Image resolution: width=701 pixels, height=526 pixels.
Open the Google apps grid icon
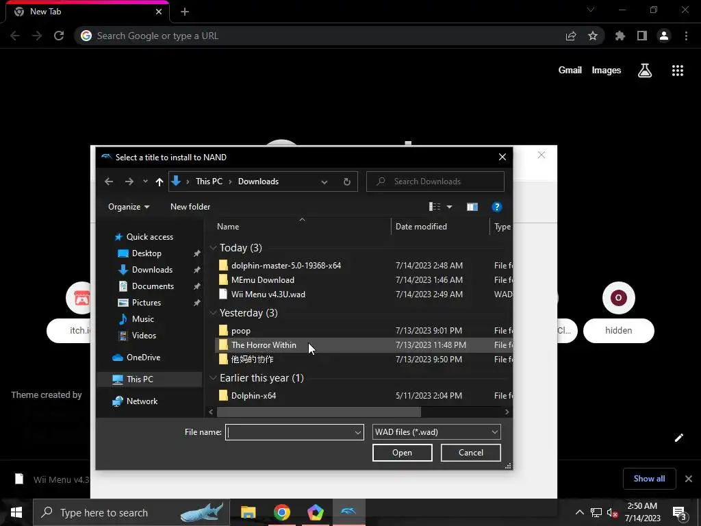(x=678, y=71)
